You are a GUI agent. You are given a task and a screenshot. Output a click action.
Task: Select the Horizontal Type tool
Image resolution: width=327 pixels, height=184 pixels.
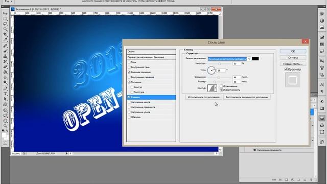pyautogui.click(x=5, y=94)
